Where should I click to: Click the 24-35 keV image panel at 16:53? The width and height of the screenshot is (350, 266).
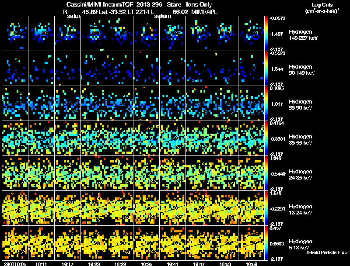(225, 173)
